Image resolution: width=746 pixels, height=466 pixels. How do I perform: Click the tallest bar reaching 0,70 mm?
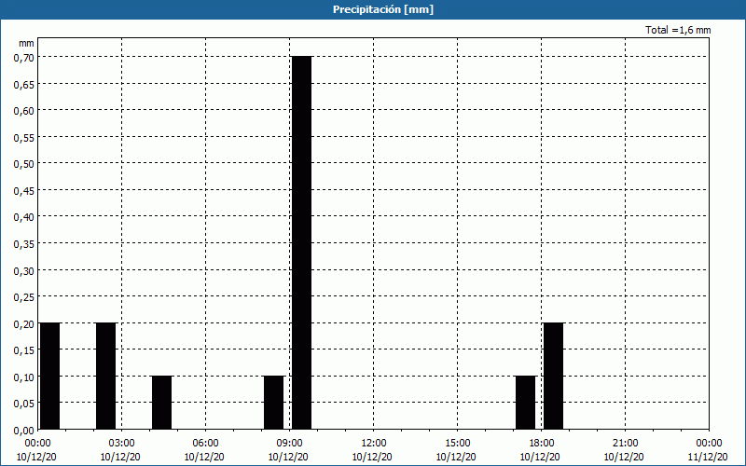(301, 242)
